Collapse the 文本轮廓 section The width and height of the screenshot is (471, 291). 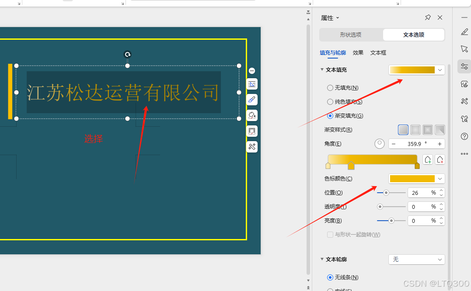coord(322,259)
